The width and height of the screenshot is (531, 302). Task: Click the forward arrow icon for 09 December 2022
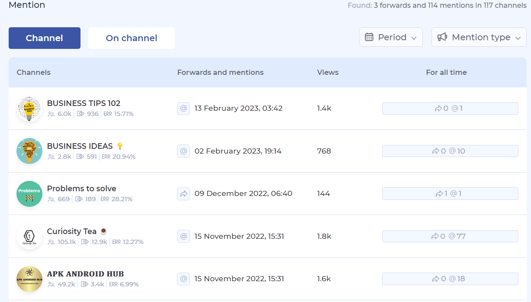coord(183,193)
